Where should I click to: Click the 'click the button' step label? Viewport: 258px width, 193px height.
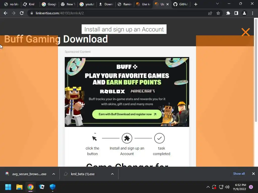click(92, 151)
